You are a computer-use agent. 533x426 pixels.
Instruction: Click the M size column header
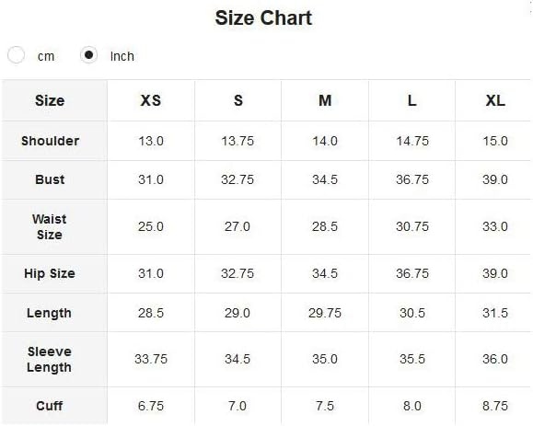tap(325, 100)
